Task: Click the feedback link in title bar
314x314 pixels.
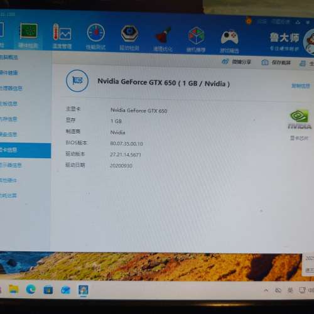Action: (x=281, y=22)
